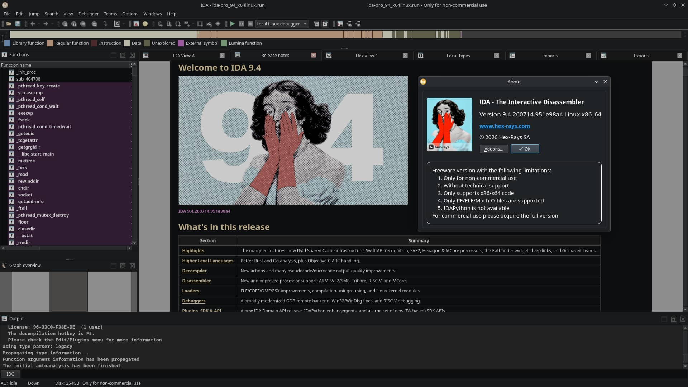Terminate process with stop button
The image size is (688, 387).
(x=250, y=24)
